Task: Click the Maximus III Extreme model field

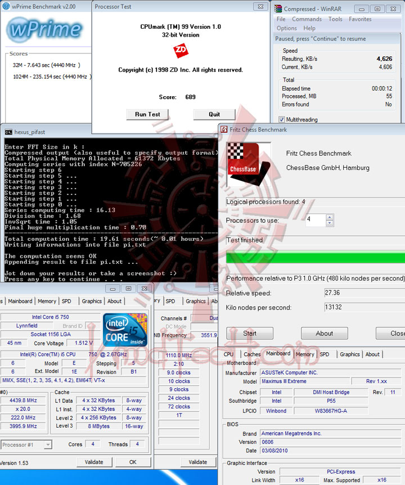Action: click(x=305, y=381)
